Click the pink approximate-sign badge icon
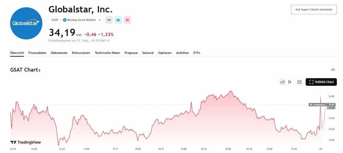Image resolution: width=343 pixels, height=153 pixels. [x=128, y=20]
